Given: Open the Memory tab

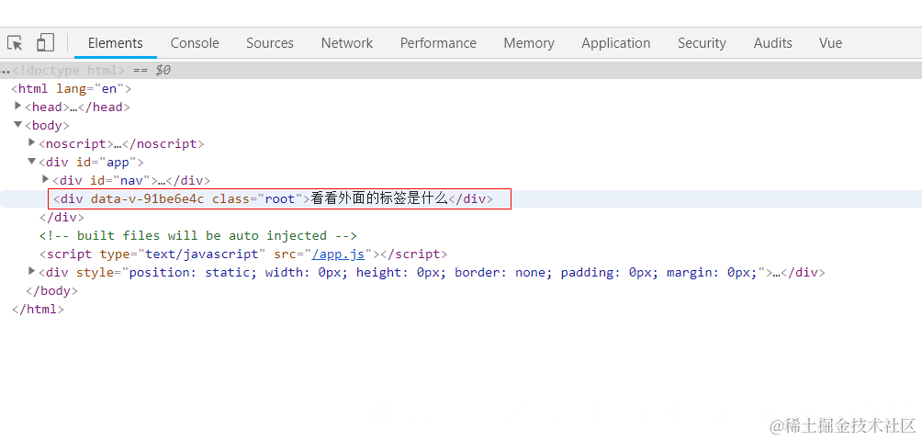Looking at the screenshot, I should click(529, 43).
